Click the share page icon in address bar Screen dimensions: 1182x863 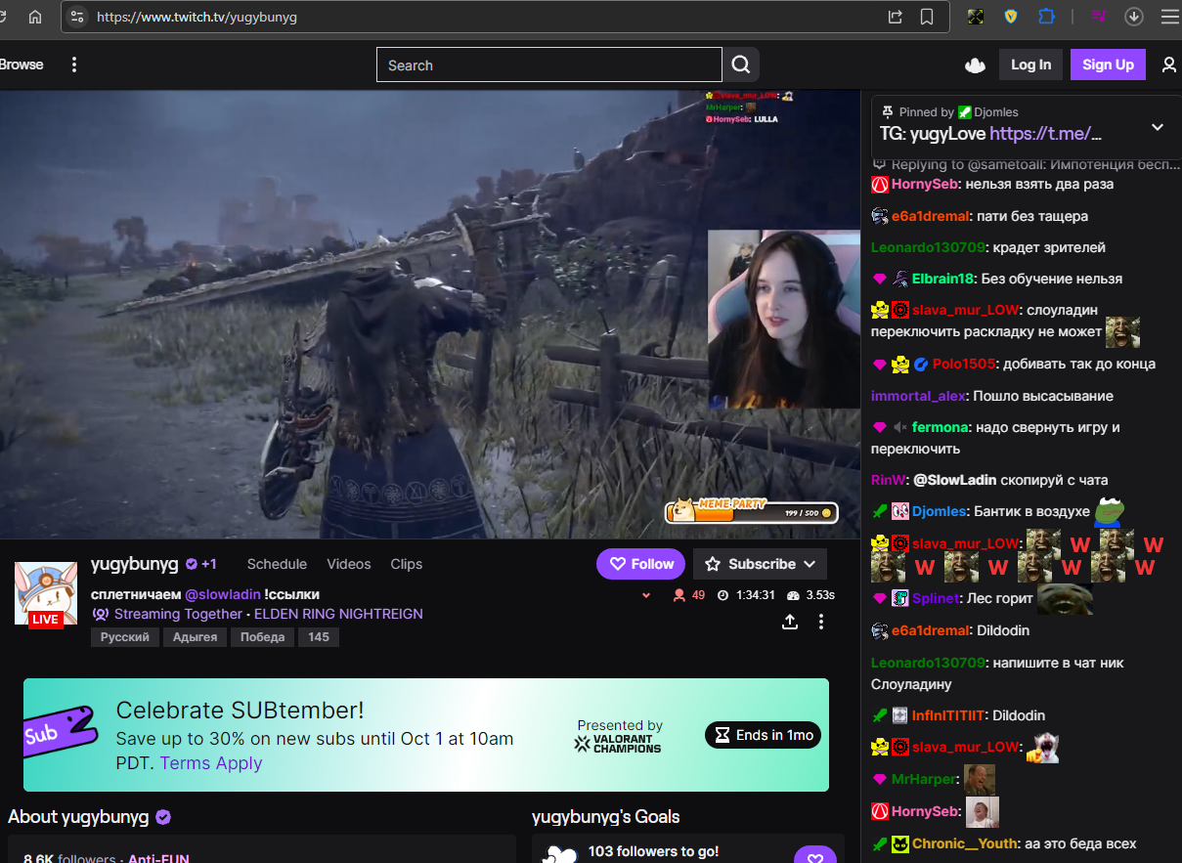point(895,17)
